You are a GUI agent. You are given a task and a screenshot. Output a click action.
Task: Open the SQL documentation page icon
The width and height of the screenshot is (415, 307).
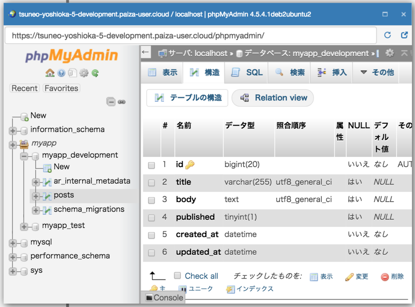(73, 73)
